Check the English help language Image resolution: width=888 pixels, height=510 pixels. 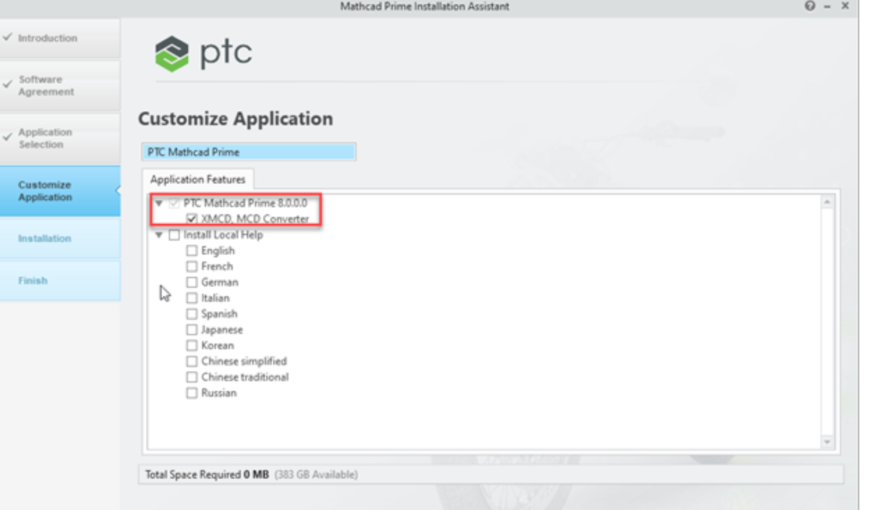192,250
